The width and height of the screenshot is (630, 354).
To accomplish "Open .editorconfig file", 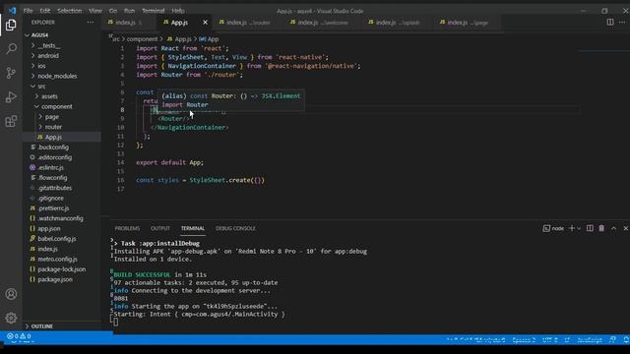I will (61, 157).
